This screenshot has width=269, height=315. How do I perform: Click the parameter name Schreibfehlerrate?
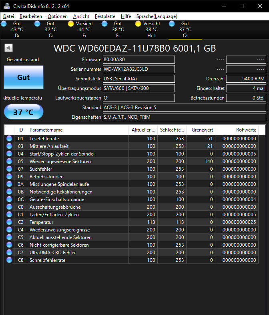[48, 260]
